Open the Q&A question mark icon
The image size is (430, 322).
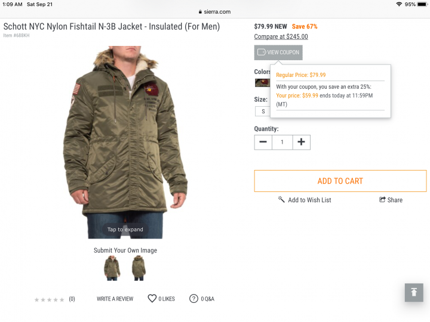193,299
